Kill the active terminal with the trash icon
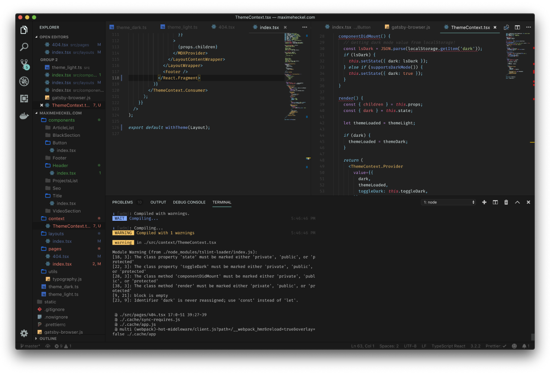 506,202
